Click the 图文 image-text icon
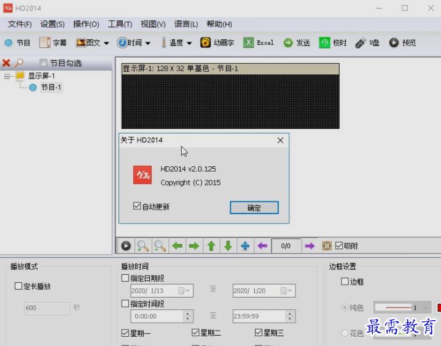441x346 pixels. 81,43
